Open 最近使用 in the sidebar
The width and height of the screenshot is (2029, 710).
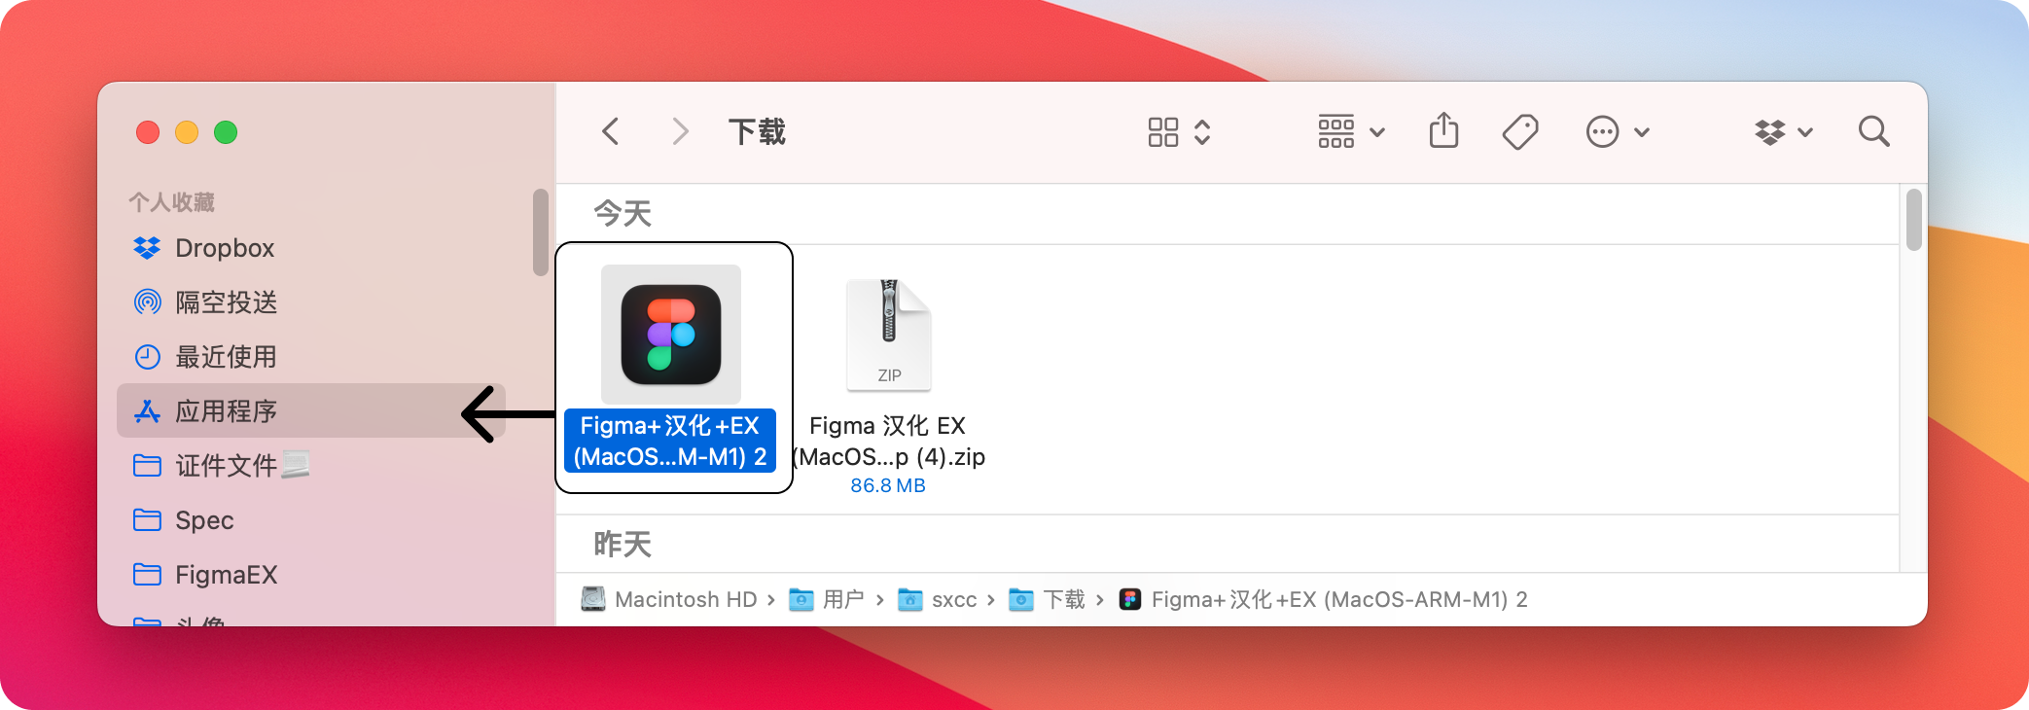tap(311, 357)
